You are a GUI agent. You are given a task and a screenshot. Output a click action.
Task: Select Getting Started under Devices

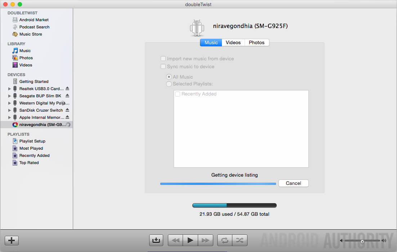(x=34, y=81)
